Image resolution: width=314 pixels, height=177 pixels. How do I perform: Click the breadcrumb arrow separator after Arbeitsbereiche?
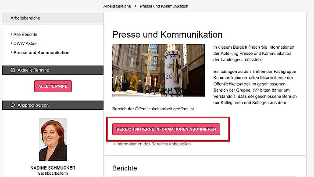[136, 6]
